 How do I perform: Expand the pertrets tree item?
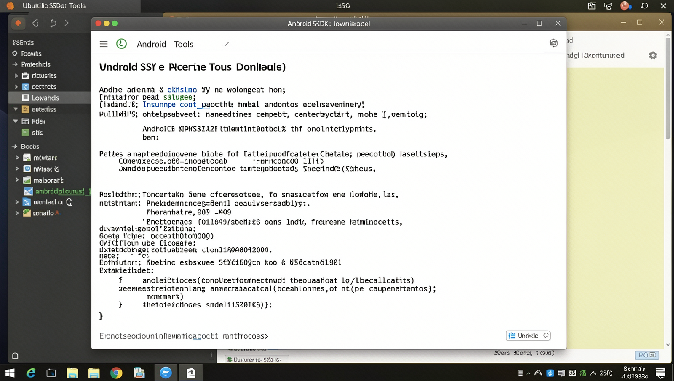coord(16,87)
